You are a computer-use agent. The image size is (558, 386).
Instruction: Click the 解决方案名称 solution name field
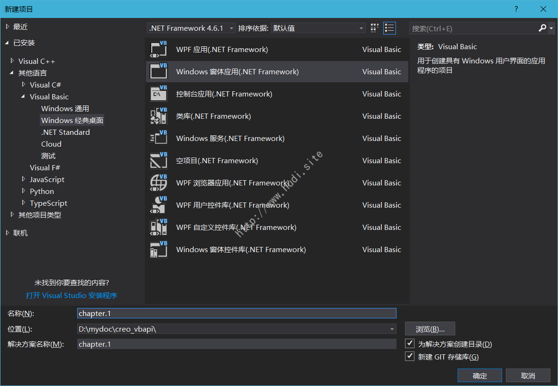point(237,344)
